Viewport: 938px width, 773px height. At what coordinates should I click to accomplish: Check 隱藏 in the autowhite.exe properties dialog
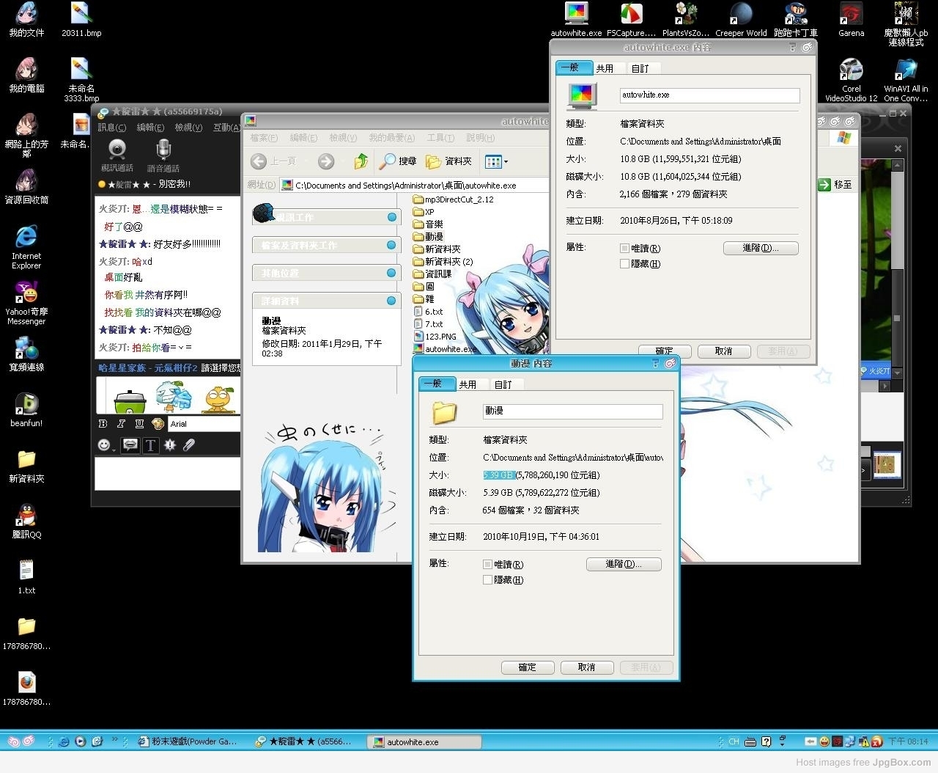624,264
